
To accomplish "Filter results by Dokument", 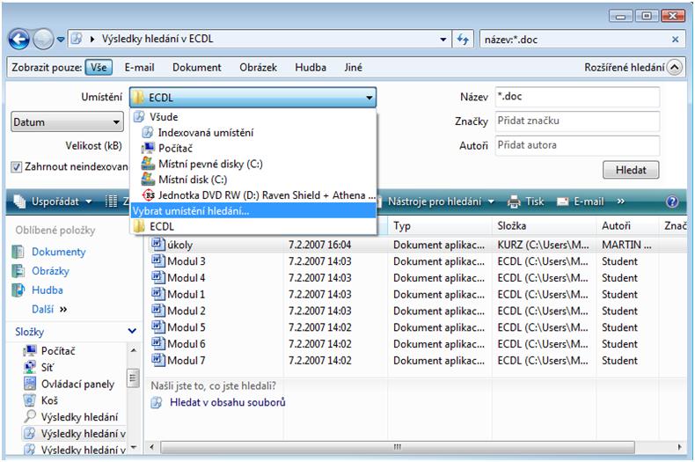I will [x=197, y=68].
